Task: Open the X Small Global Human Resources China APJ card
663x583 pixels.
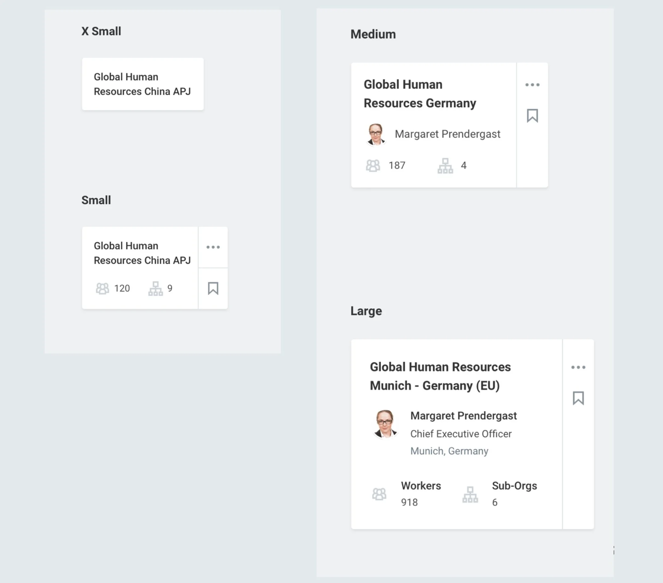Action: (143, 84)
